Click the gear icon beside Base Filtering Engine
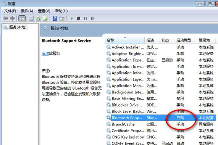This screenshot has height=145, width=218. (x=108, y=98)
